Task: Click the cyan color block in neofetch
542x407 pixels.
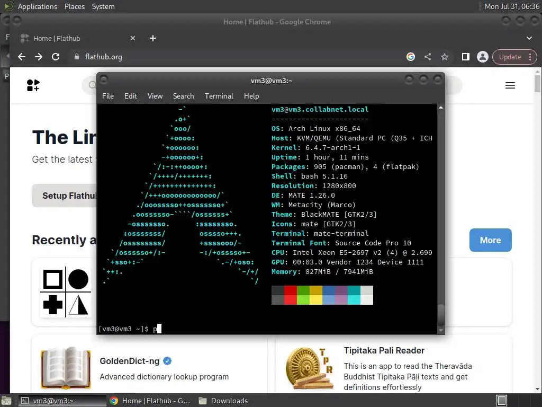Action: (354, 300)
